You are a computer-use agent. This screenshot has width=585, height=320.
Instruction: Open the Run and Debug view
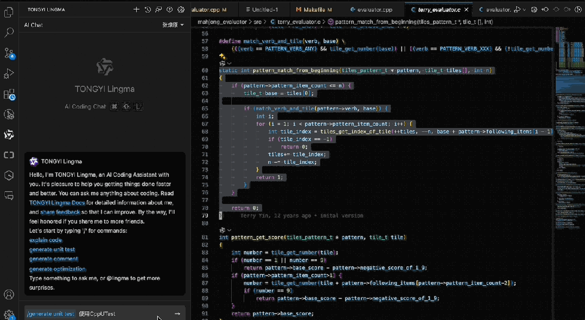[x=9, y=73]
